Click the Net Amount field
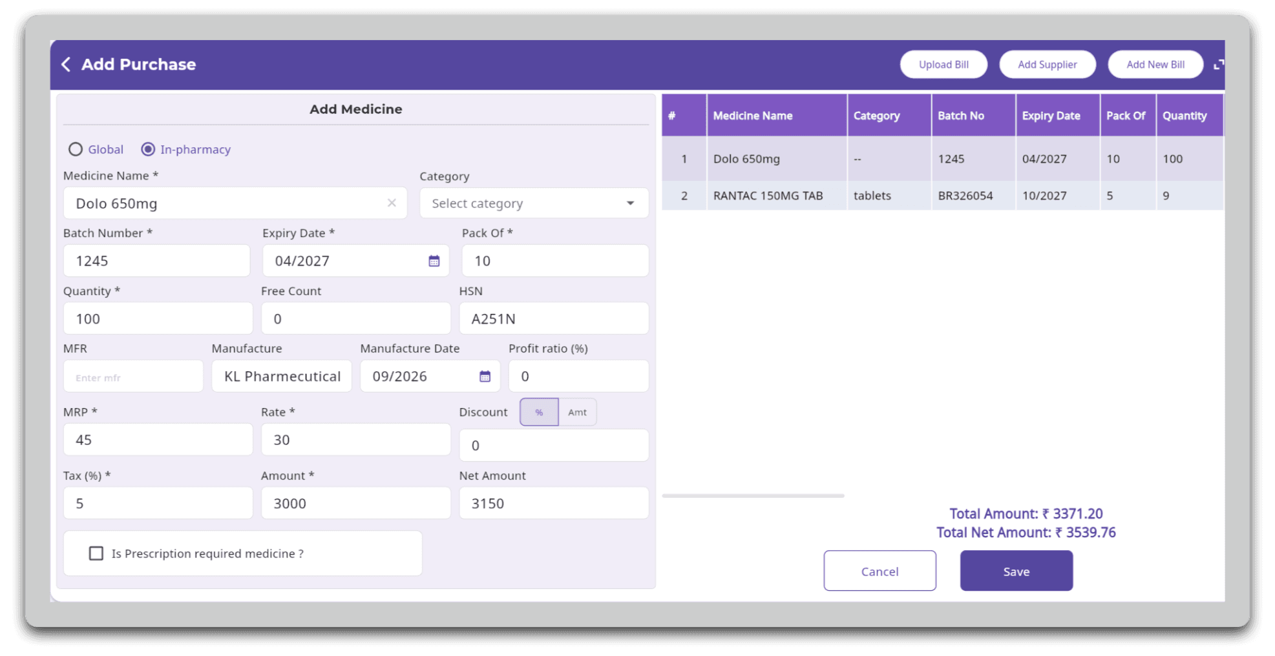 (554, 503)
